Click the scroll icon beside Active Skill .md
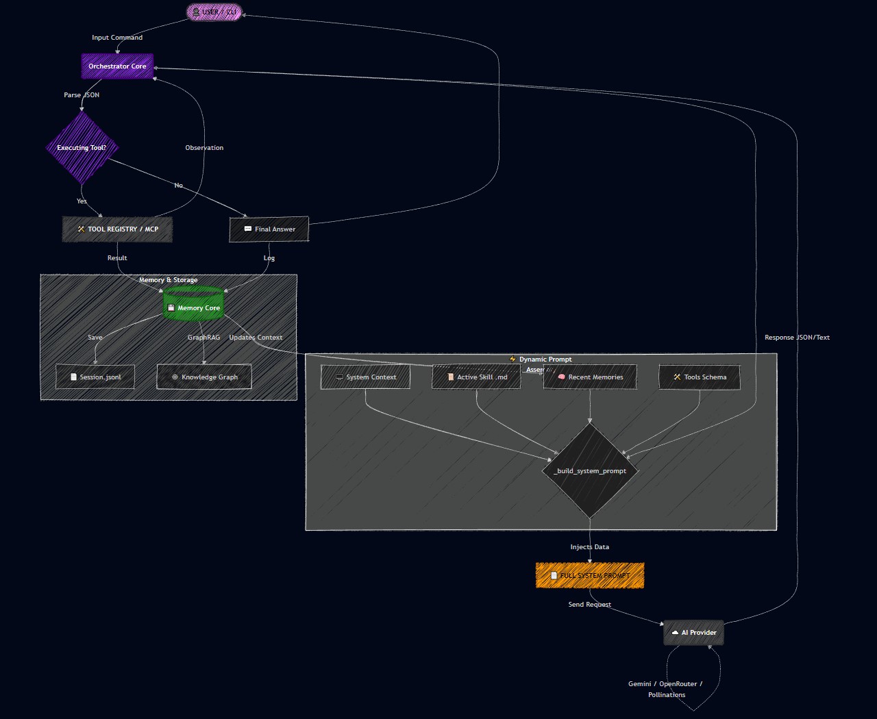Image resolution: width=877 pixels, height=719 pixels. (451, 377)
